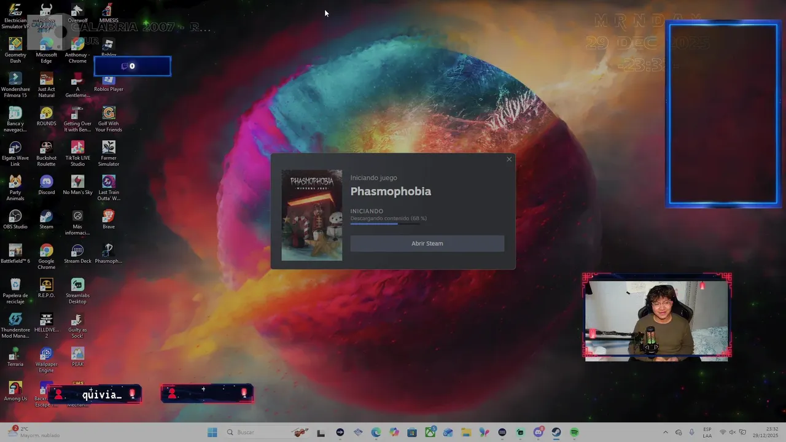The width and height of the screenshot is (786, 442).
Task: Select the Discord desktop icon
Action: point(46,185)
